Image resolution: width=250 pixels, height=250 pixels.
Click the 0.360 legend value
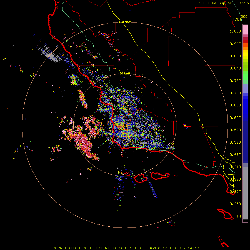[x=235, y=179]
